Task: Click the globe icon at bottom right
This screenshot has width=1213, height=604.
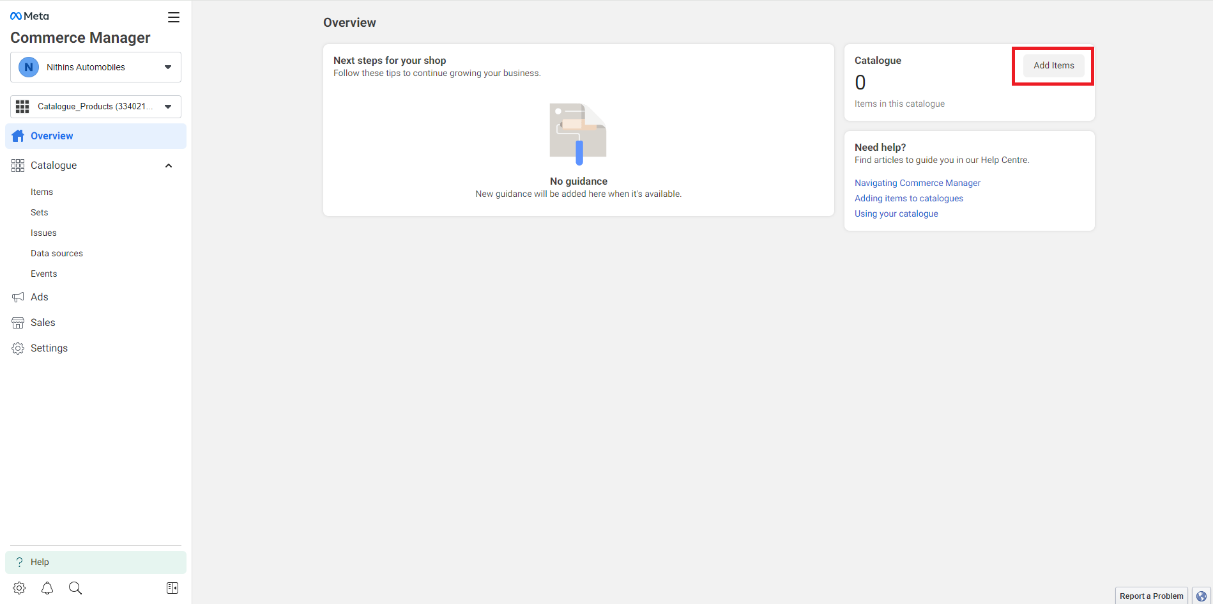Action: [x=1201, y=596]
